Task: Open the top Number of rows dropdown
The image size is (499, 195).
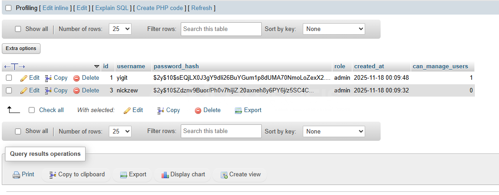Action: pyautogui.click(x=120, y=29)
